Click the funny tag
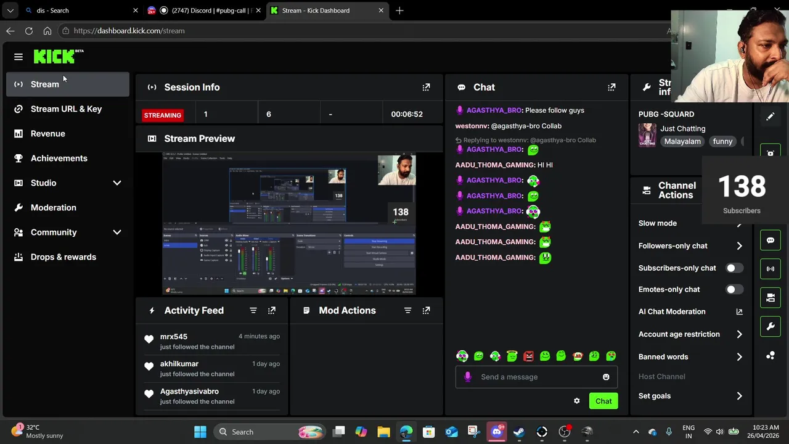Image resolution: width=789 pixels, height=444 pixels. (722, 141)
